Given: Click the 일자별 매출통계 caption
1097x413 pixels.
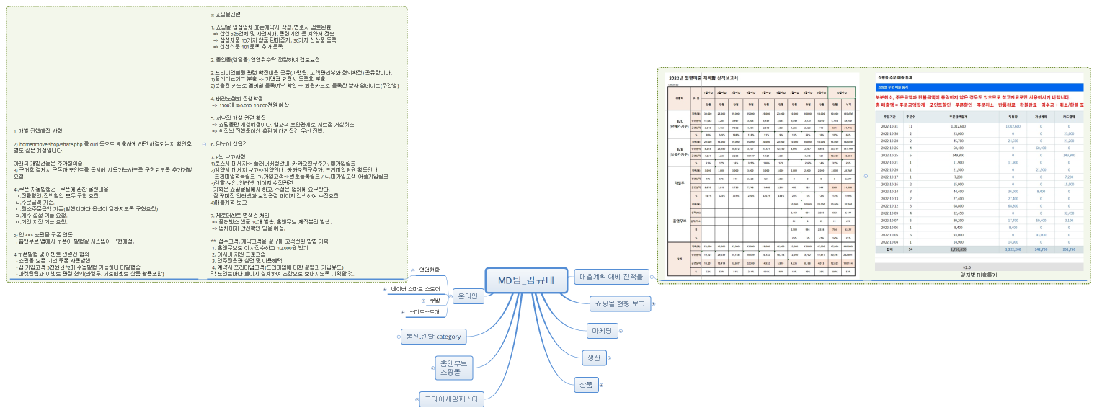Looking at the screenshot, I should (977, 274).
